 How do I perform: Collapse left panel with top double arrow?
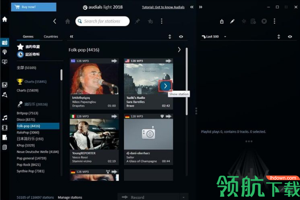pyautogui.click(x=192, y=7)
